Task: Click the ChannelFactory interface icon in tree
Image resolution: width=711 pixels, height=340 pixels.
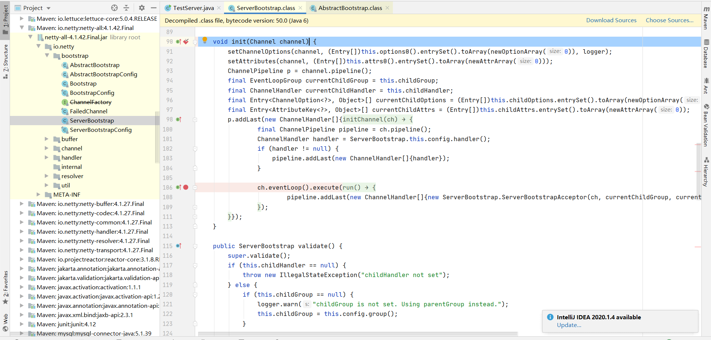Action: point(65,102)
